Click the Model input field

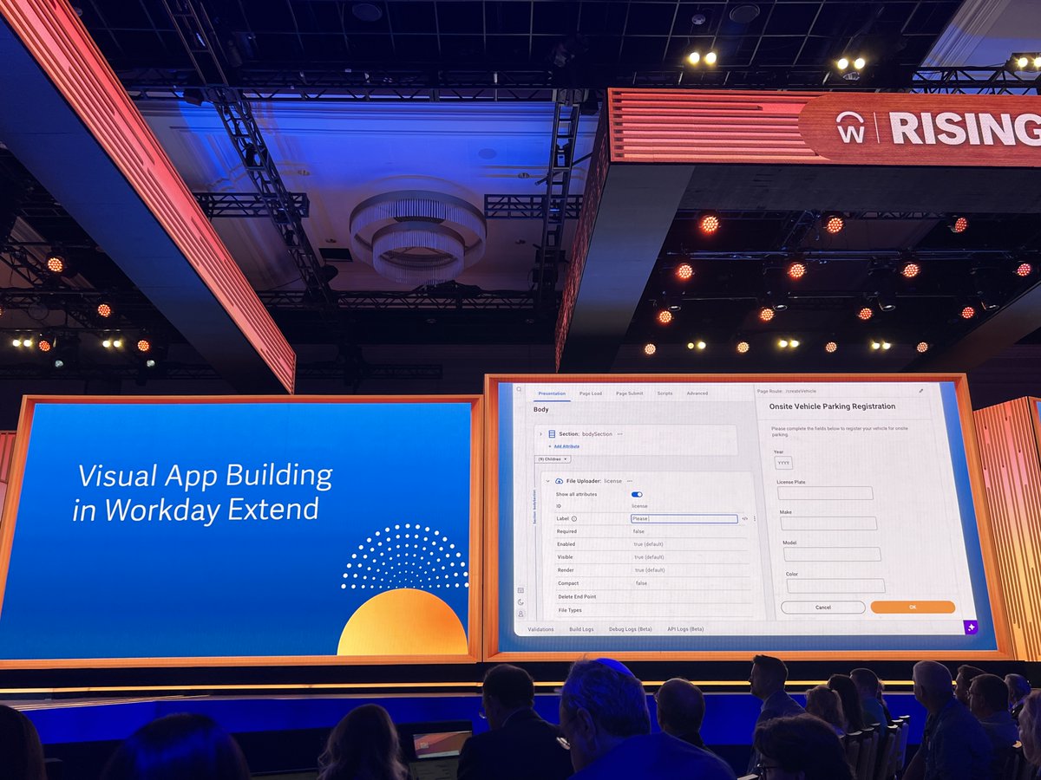click(832, 554)
